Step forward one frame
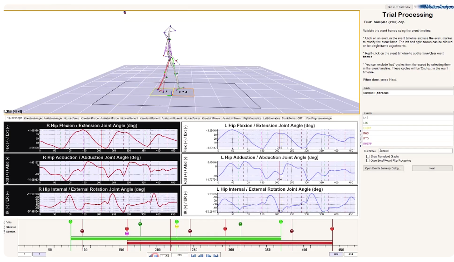This screenshot has height=262, width=454. tap(208, 256)
